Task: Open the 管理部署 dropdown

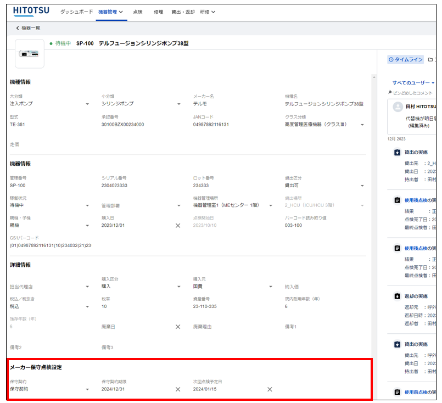Action: 141,206
